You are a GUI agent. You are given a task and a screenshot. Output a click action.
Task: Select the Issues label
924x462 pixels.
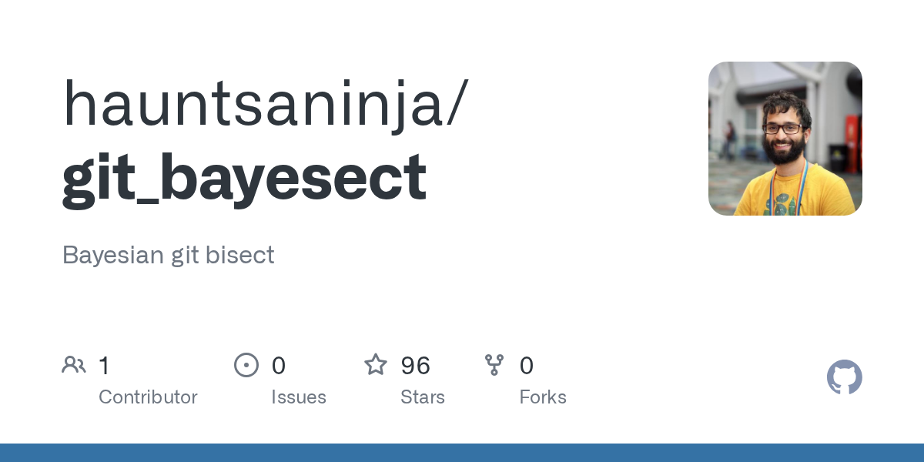[299, 397]
